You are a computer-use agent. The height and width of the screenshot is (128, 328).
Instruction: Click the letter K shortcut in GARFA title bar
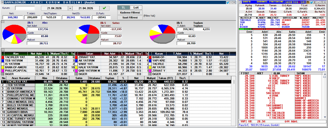click(x=295, y=2)
